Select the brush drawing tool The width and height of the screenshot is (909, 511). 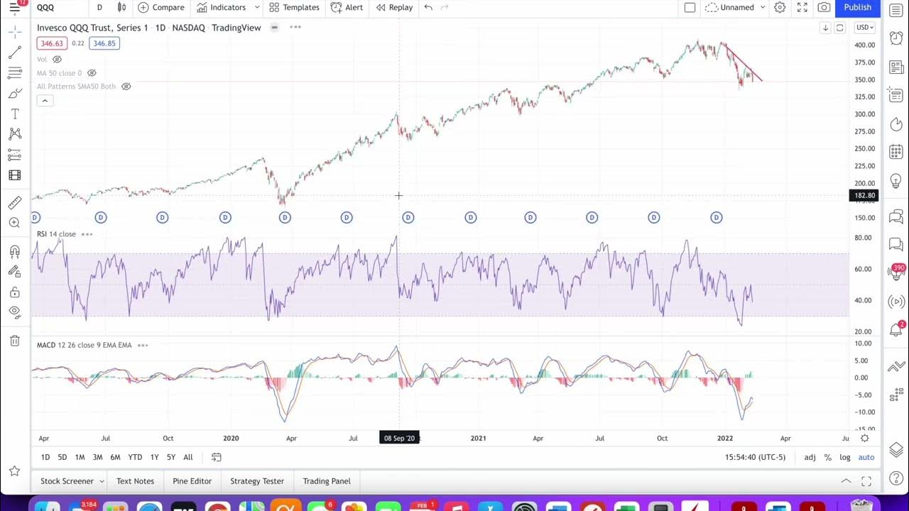14,94
